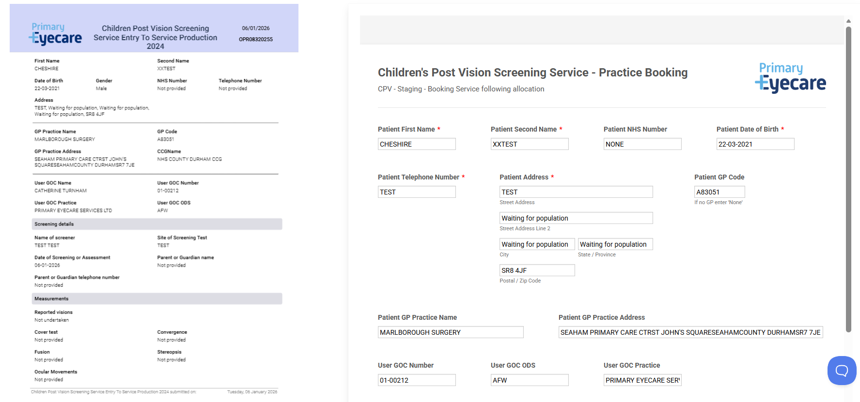Click the vertical scrollbar thumb
Screen dimensions: 860x402
(x=848, y=179)
